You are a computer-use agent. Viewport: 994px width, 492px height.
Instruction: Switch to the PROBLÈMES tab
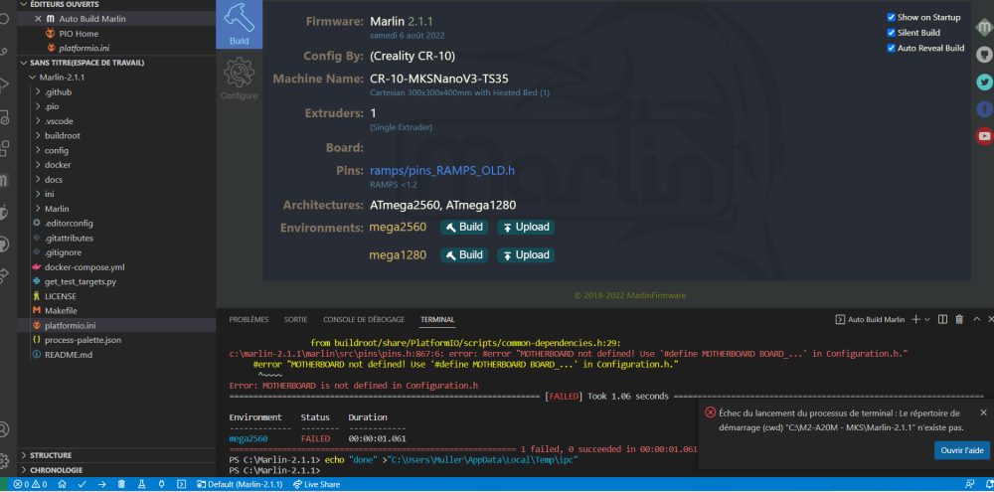[248, 319]
